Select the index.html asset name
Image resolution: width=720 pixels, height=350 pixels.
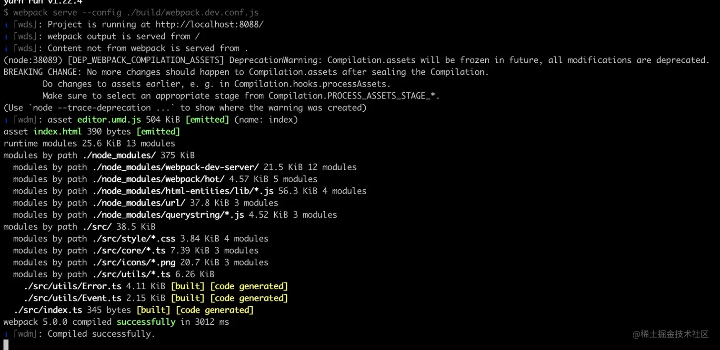pyautogui.click(x=58, y=131)
